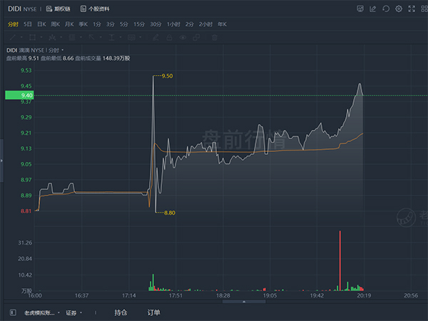Select the 2小时 interval
This screenshot has width=428, height=321.
(x=205, y=24)
